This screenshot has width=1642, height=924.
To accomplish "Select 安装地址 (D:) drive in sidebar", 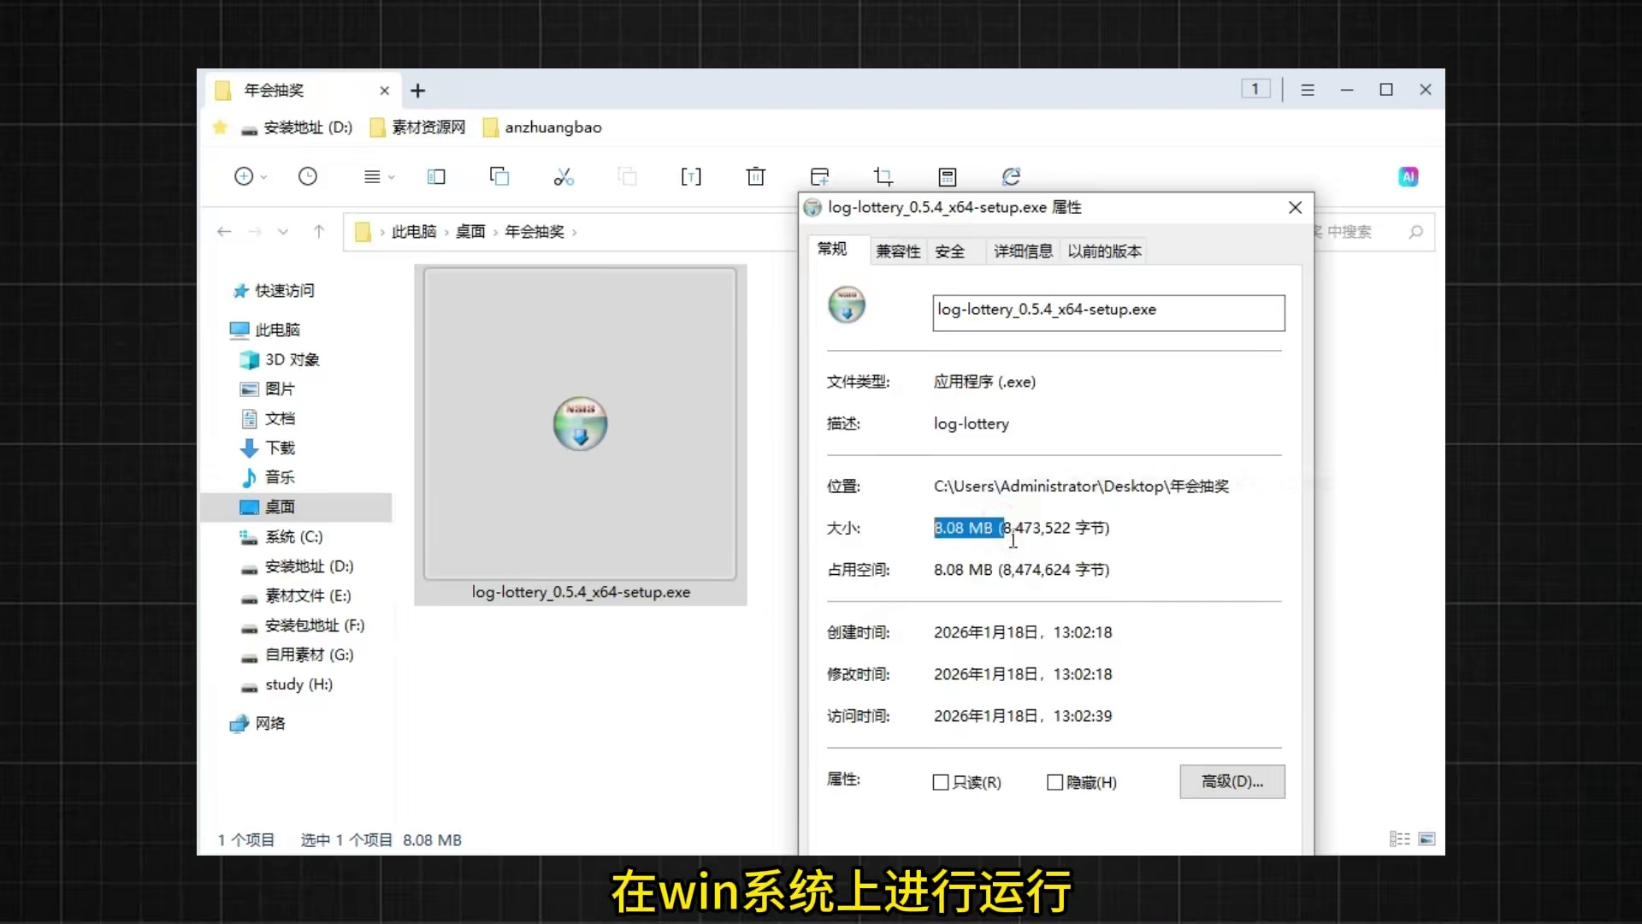I will point(308,566).
